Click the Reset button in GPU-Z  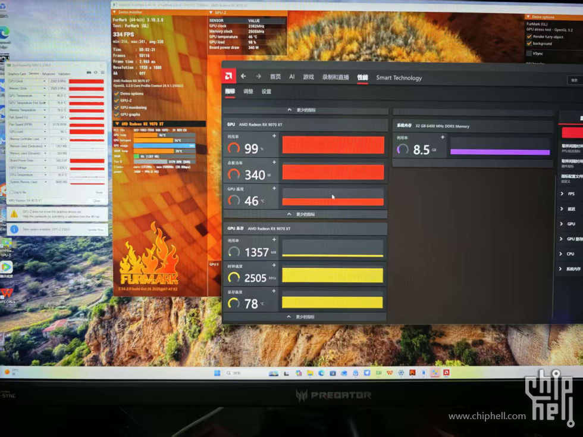[x=99, y=192]
